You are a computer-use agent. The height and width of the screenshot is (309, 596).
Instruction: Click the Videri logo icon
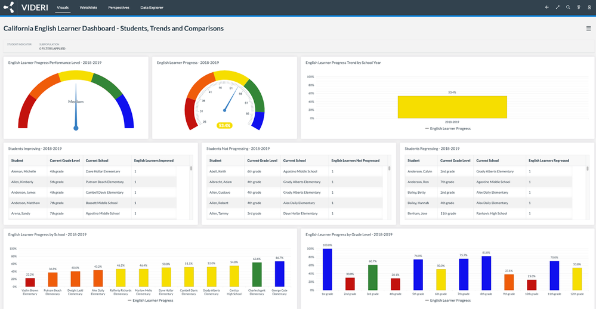pos(9,7)
